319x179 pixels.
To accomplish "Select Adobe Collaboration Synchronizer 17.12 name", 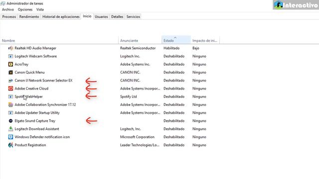I will point(45,105).
